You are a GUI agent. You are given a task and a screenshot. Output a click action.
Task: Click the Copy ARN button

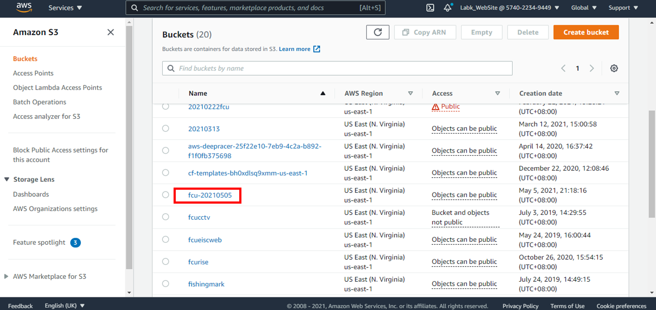pyautogui.click(x=425, y=32)
